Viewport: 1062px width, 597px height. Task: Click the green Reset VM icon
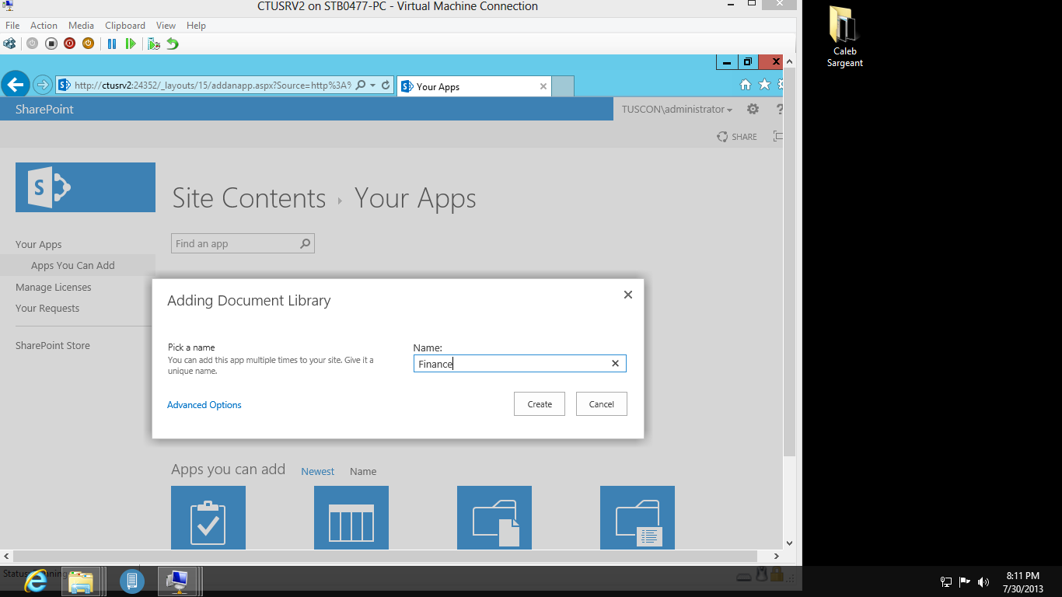click(x=131, y=44)
